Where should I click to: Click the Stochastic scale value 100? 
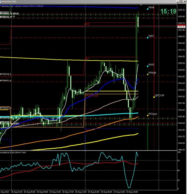click(179, 152)
